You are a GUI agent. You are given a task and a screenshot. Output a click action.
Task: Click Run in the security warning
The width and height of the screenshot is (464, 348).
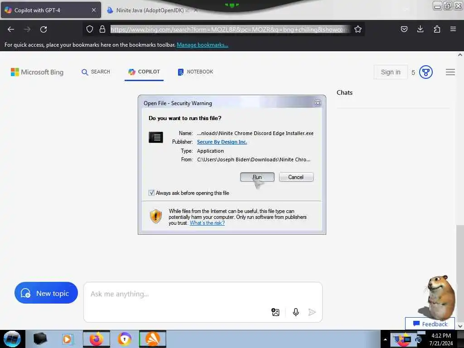[x=257, y=177]
